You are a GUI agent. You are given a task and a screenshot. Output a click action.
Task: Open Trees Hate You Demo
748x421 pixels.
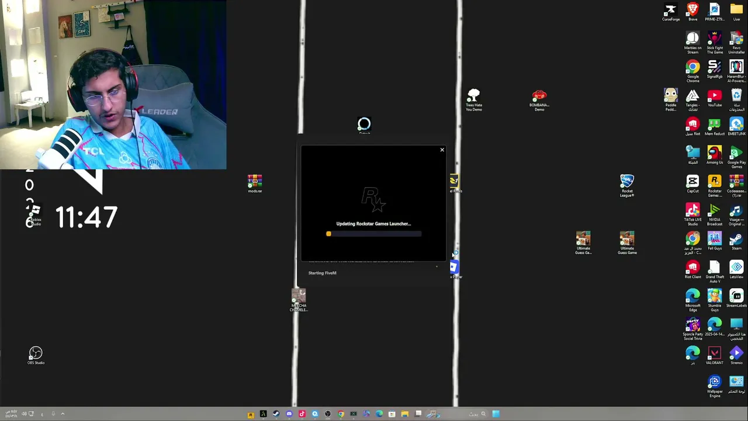click(x=474, y=100)
